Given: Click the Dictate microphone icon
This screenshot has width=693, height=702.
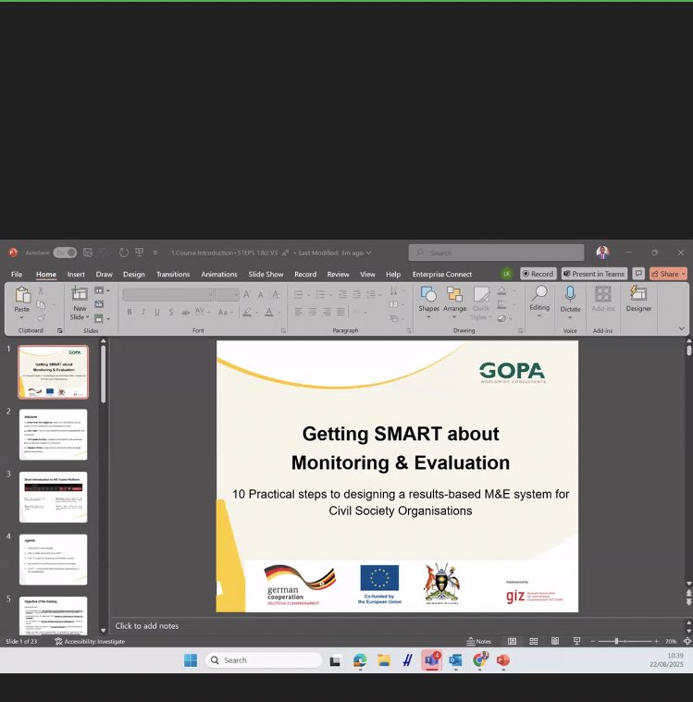Looking at the screenshot, I should (570, 294).
